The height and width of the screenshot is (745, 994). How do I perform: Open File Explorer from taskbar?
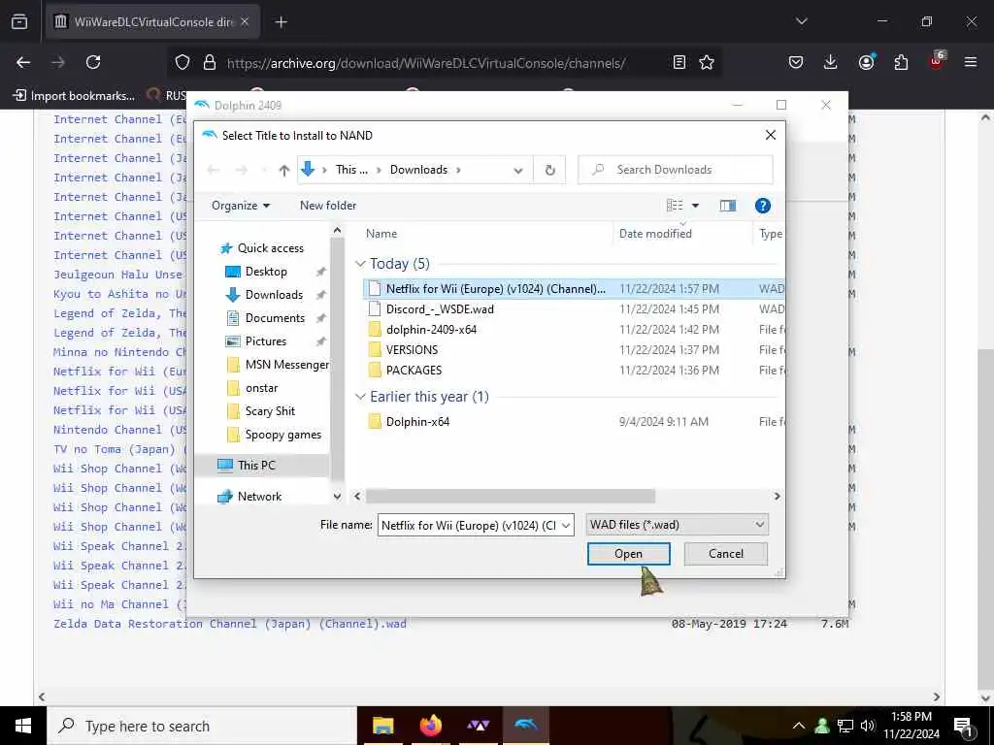tap(382, 726)
